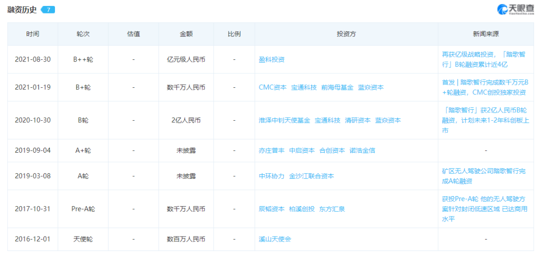This screenshot has width=540, height=256.
Task: Select the A+轮 round cell
Action: pos(83,151)
